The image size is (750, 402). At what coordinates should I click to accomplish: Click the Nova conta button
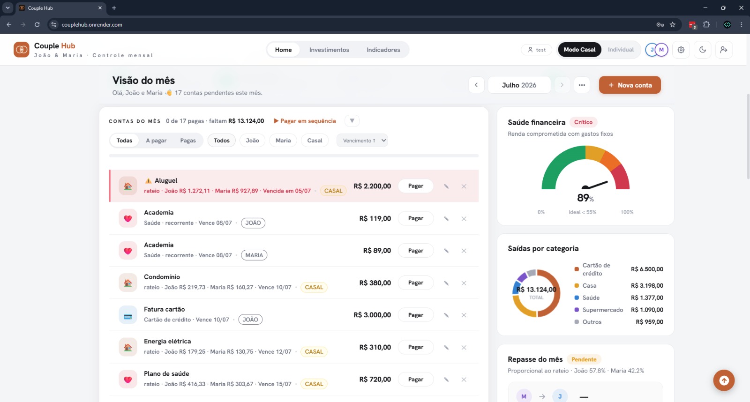pos(630,85)
